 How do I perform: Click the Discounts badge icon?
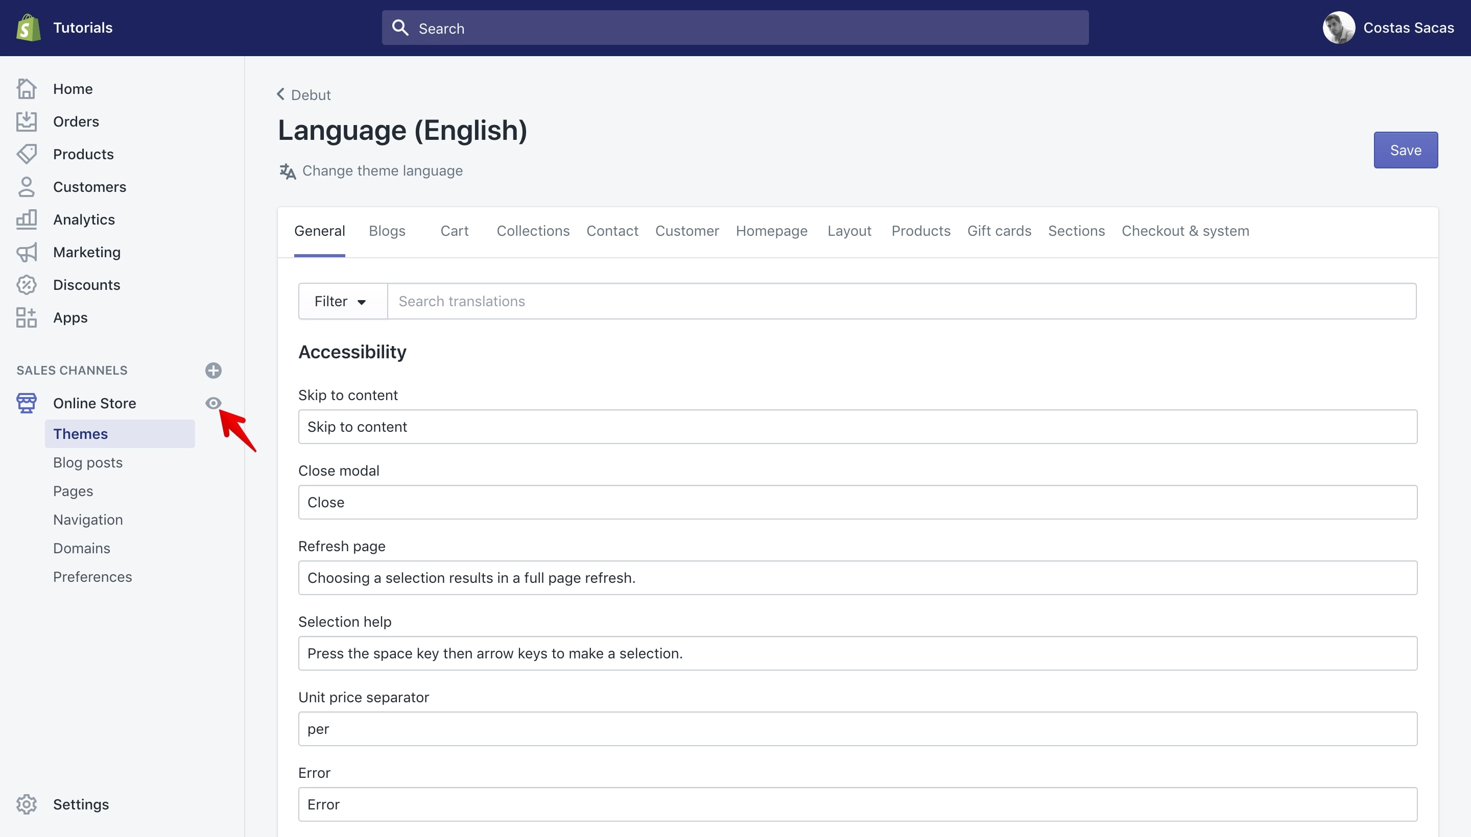pyautogui.click(x=27, y=285)
